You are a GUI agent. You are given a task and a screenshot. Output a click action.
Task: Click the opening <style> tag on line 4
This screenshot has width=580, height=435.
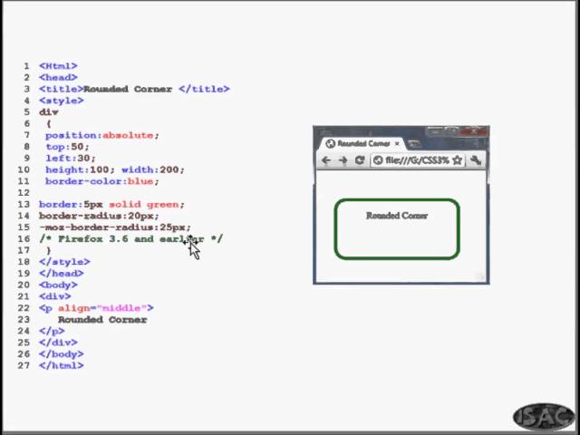62,101
